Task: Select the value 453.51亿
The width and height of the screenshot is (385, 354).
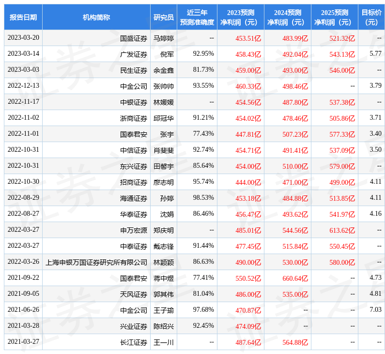Action: click(248, 38)
